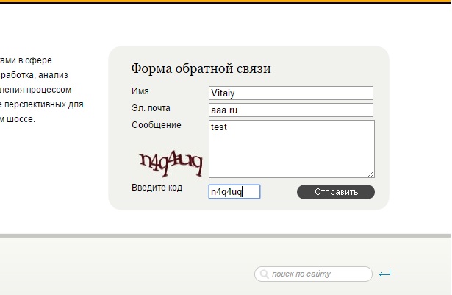Click the text line 'ления процессом'
Screen dimensions: 452x295
click(x=36, y=89)
